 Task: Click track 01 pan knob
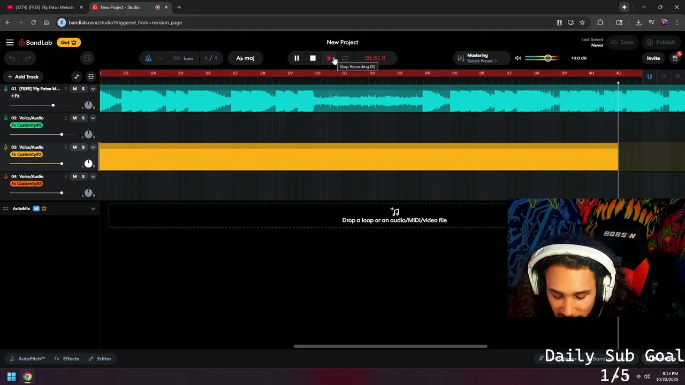tap(88, 105)
